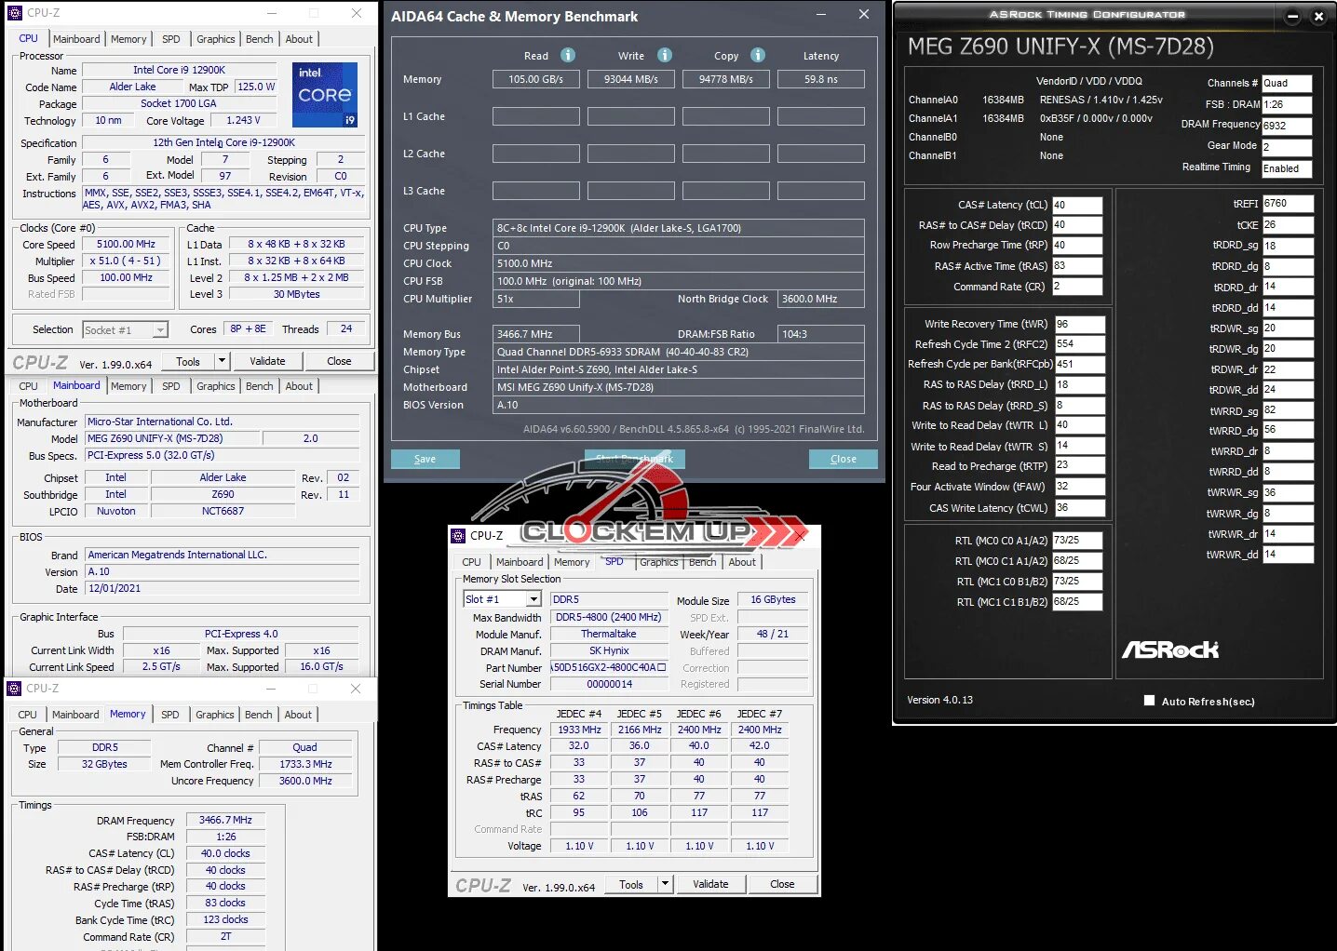Click the DRAM Frequency value 3466.7 MHz in CPU-Z
The height and width of the screenshot is (951, 1337).
pos(225,820)
